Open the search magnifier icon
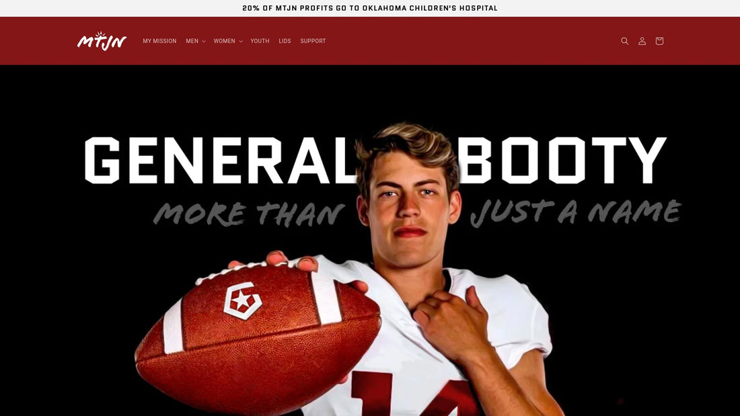The height and width of the screenshot is (416, 740). point(624,41)
